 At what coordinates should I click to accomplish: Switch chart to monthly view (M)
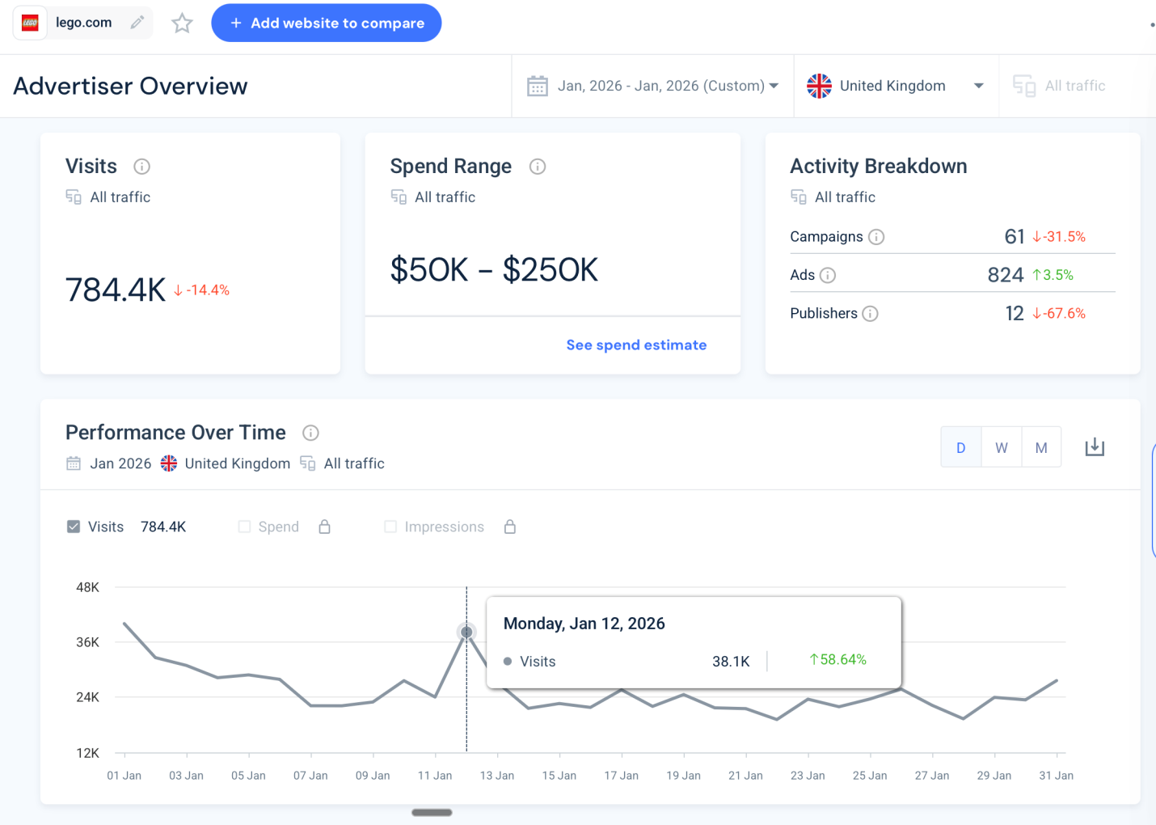(x=1041, y=447)
